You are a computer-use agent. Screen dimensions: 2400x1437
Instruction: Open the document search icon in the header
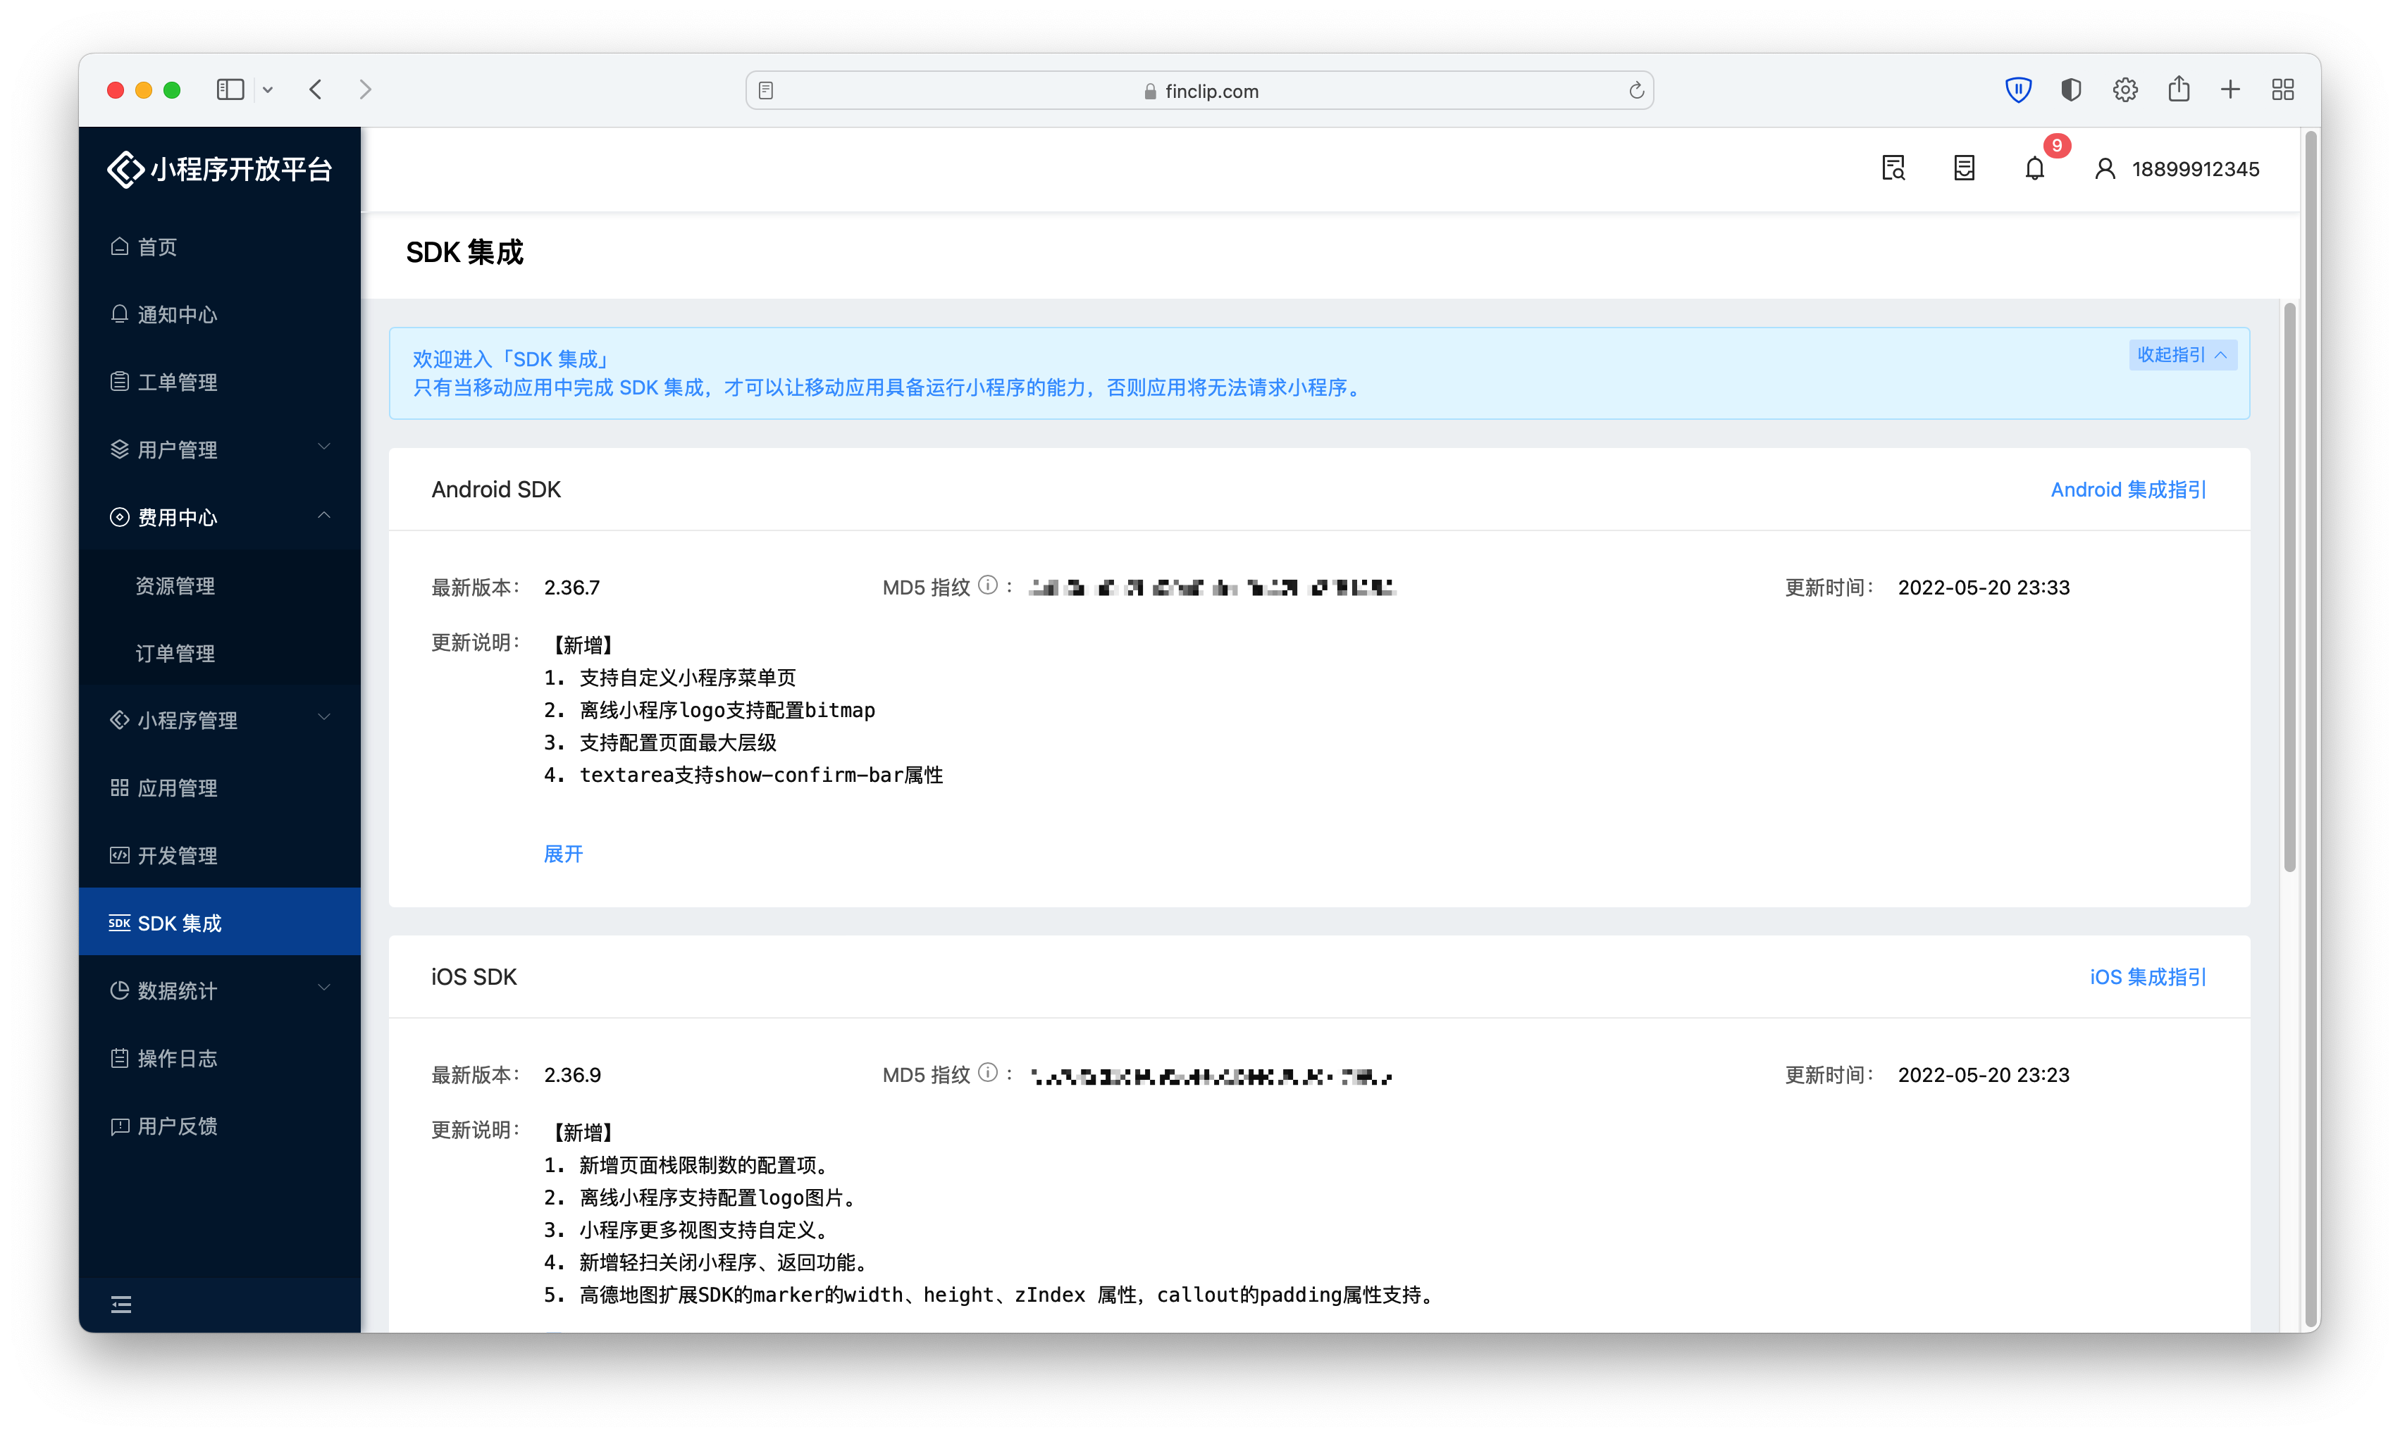click(1893, 168)
